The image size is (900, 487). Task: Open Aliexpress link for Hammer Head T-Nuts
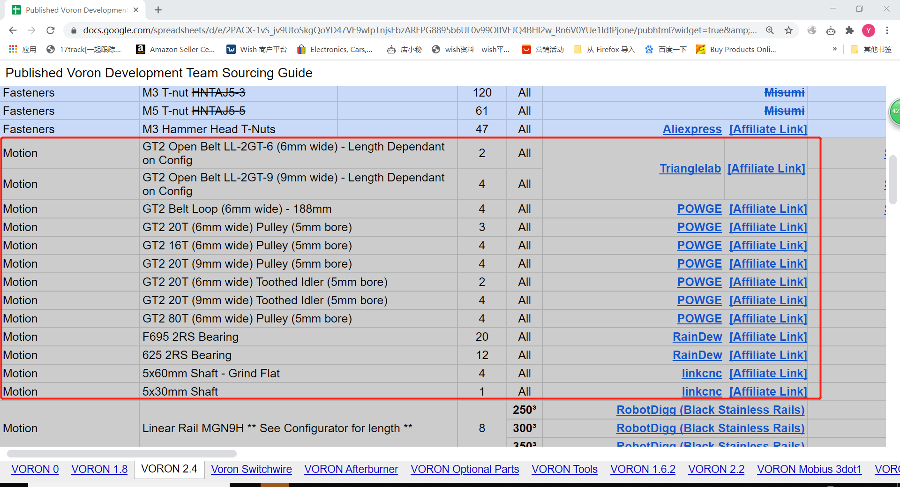pos(692,129)
